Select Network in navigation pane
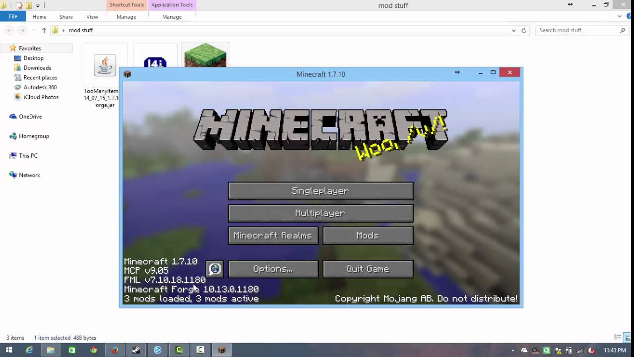634x357 pixels. tap(29, 175)
